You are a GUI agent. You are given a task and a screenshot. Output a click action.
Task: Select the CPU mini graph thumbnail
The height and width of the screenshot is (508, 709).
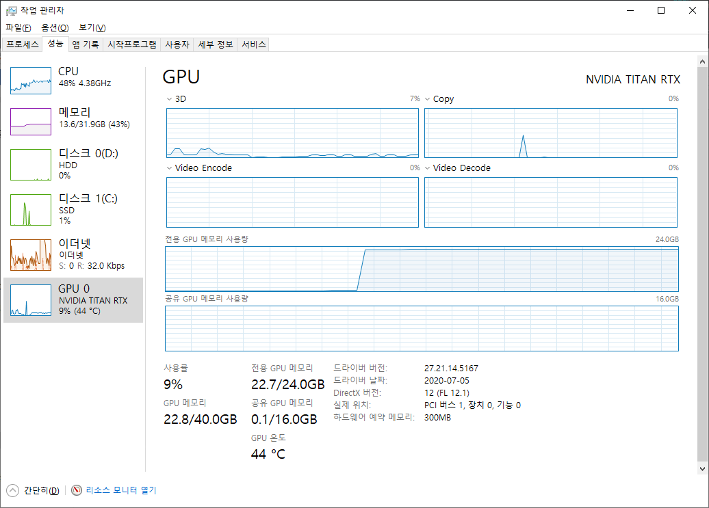click(31, 81)
